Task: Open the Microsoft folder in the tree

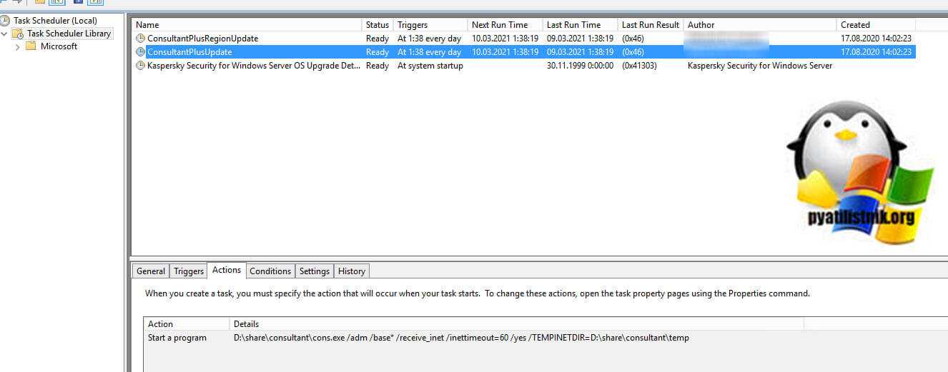Action: click(x=59, y=46)
